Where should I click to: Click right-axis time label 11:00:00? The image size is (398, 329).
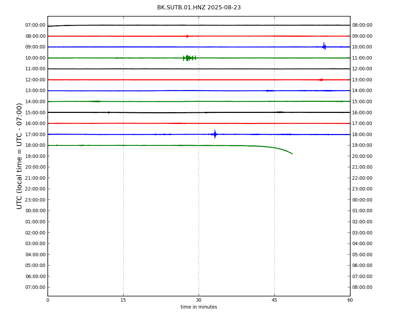coord(362,58)
